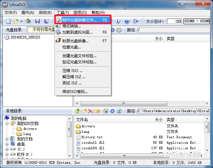The width and height of the screenshot is (213, 168).
Task: Click the Save As toolbar icon
Action: point(47,21)
